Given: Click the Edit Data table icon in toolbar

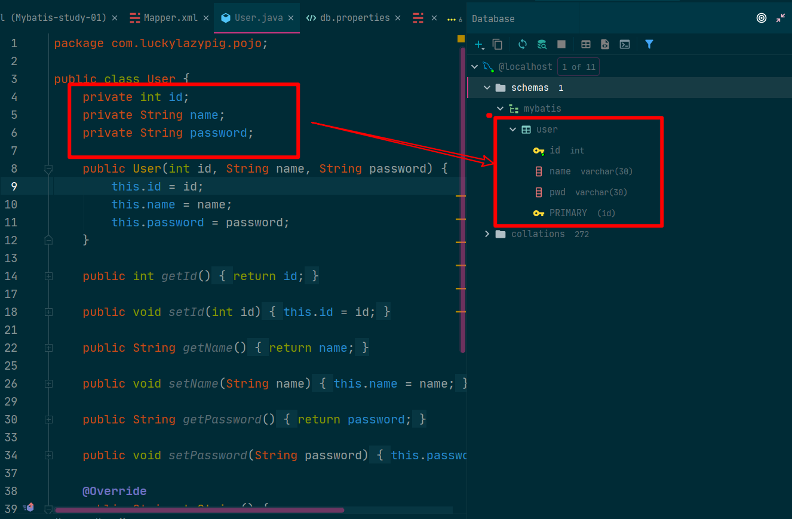Looking at the screenshot, I should coord(586,44).
